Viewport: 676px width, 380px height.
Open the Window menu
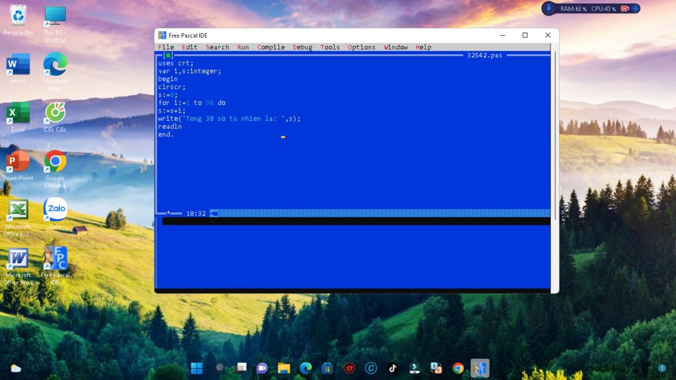click(x=395, y=47)
